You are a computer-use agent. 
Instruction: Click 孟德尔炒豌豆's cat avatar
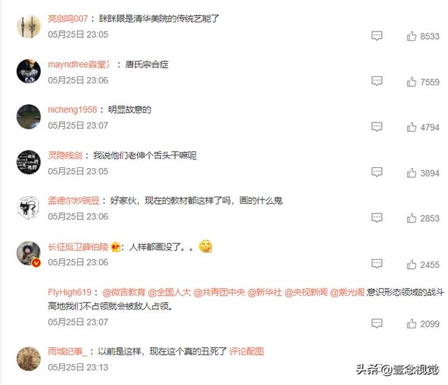point(29,208)
